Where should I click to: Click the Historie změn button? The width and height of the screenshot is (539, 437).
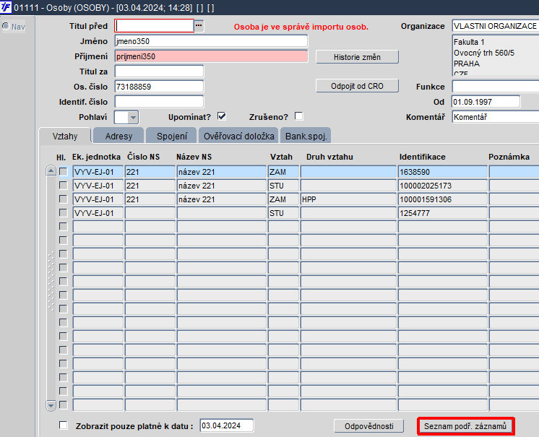pos(357,57)
